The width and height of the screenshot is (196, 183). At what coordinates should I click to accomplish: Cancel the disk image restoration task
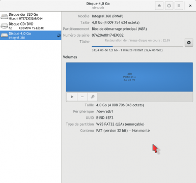click(189, 43)
